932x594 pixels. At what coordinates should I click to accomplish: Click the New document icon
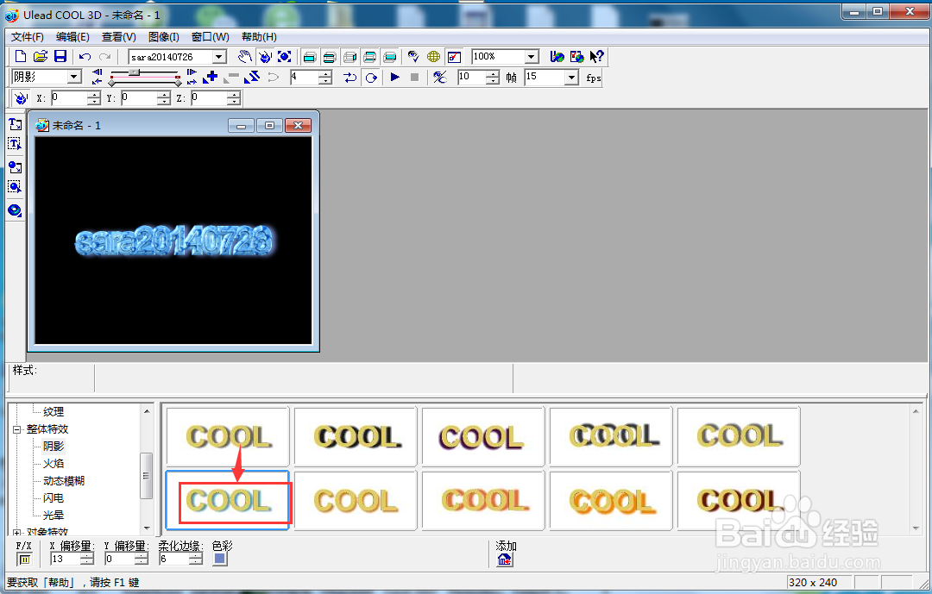click(20, 56)
